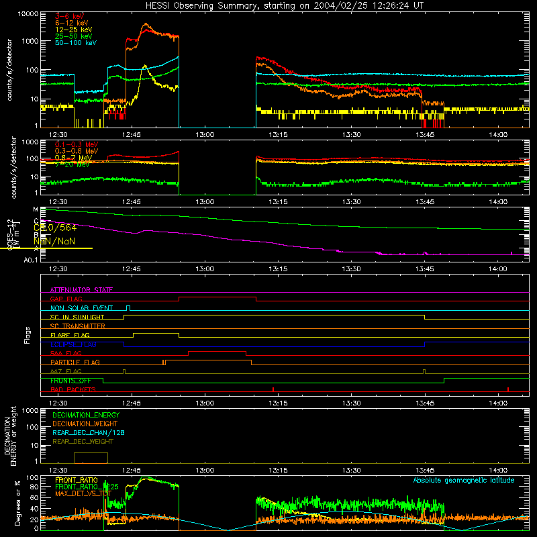537x537 pixels.
Task: Click the GAP_FLAG label
Action: pos(66,299)
